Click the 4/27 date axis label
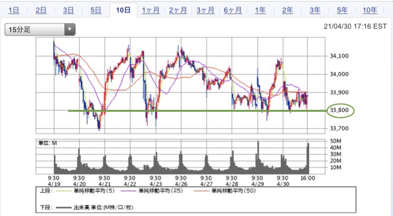This screenshot has width=393, height=216. tap(206, 184)
